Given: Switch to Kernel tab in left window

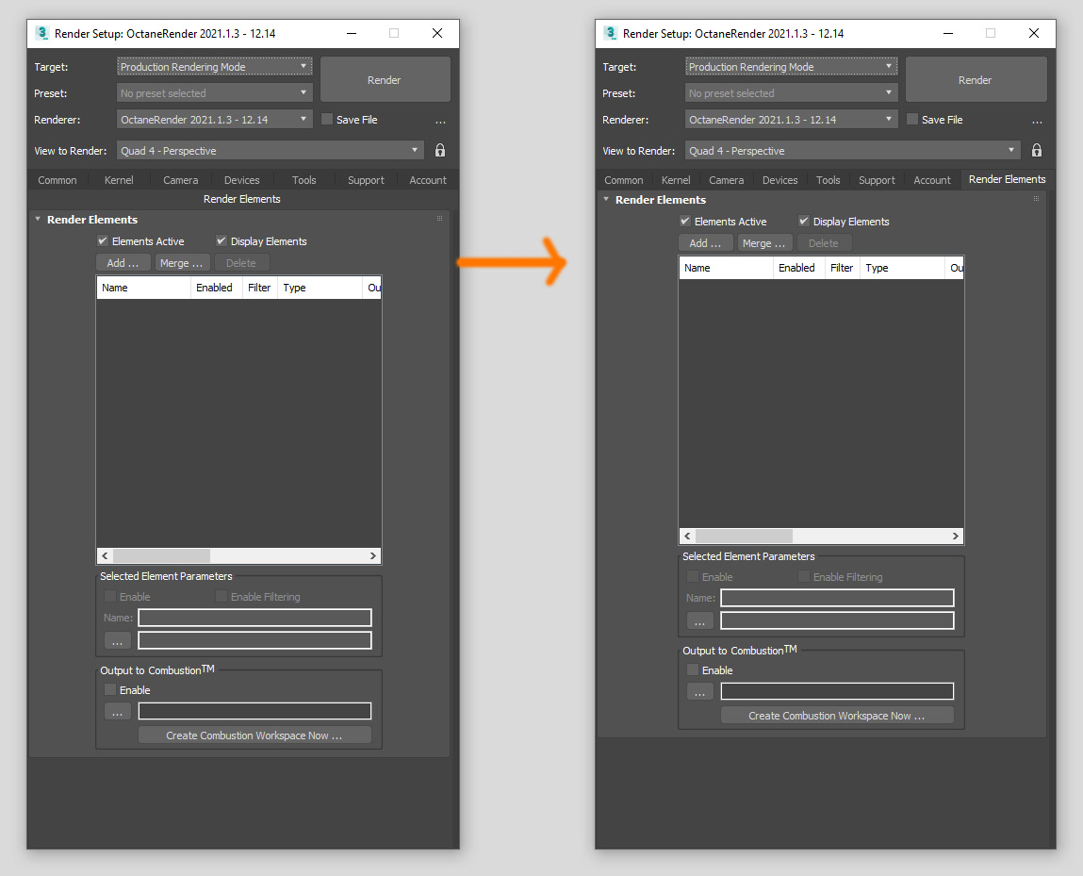Looking at the screenshot, I should 119,179.
